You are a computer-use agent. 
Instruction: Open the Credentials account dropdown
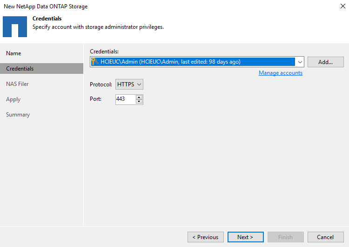pos(300,62)
